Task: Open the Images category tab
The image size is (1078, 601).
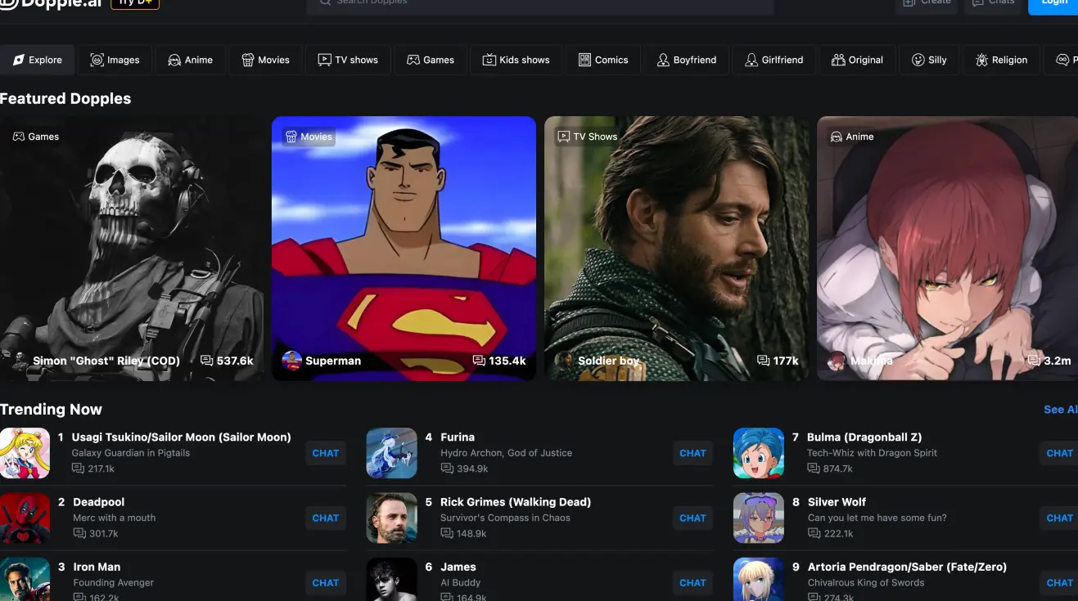Action: (x=115, y=60)
